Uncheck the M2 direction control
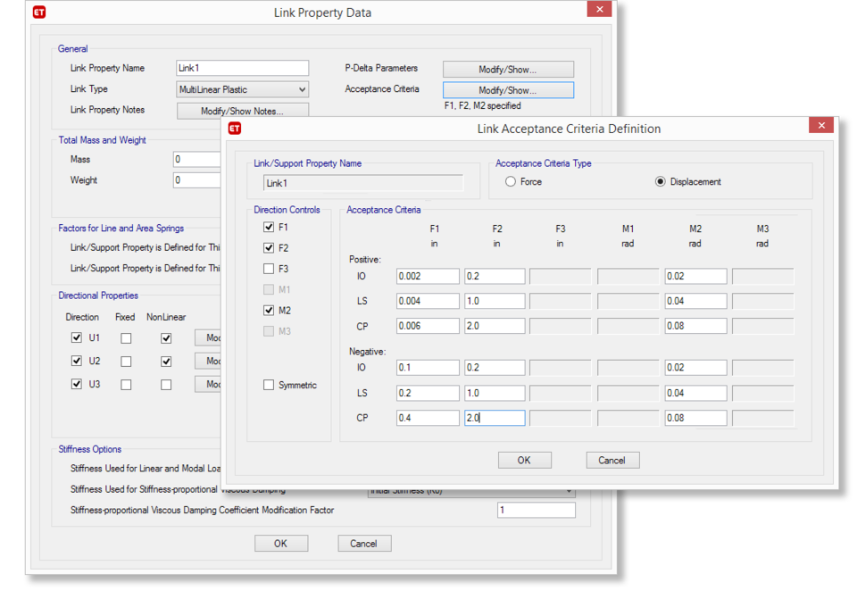This screenshot has height=591, width=857. [269, 310]
